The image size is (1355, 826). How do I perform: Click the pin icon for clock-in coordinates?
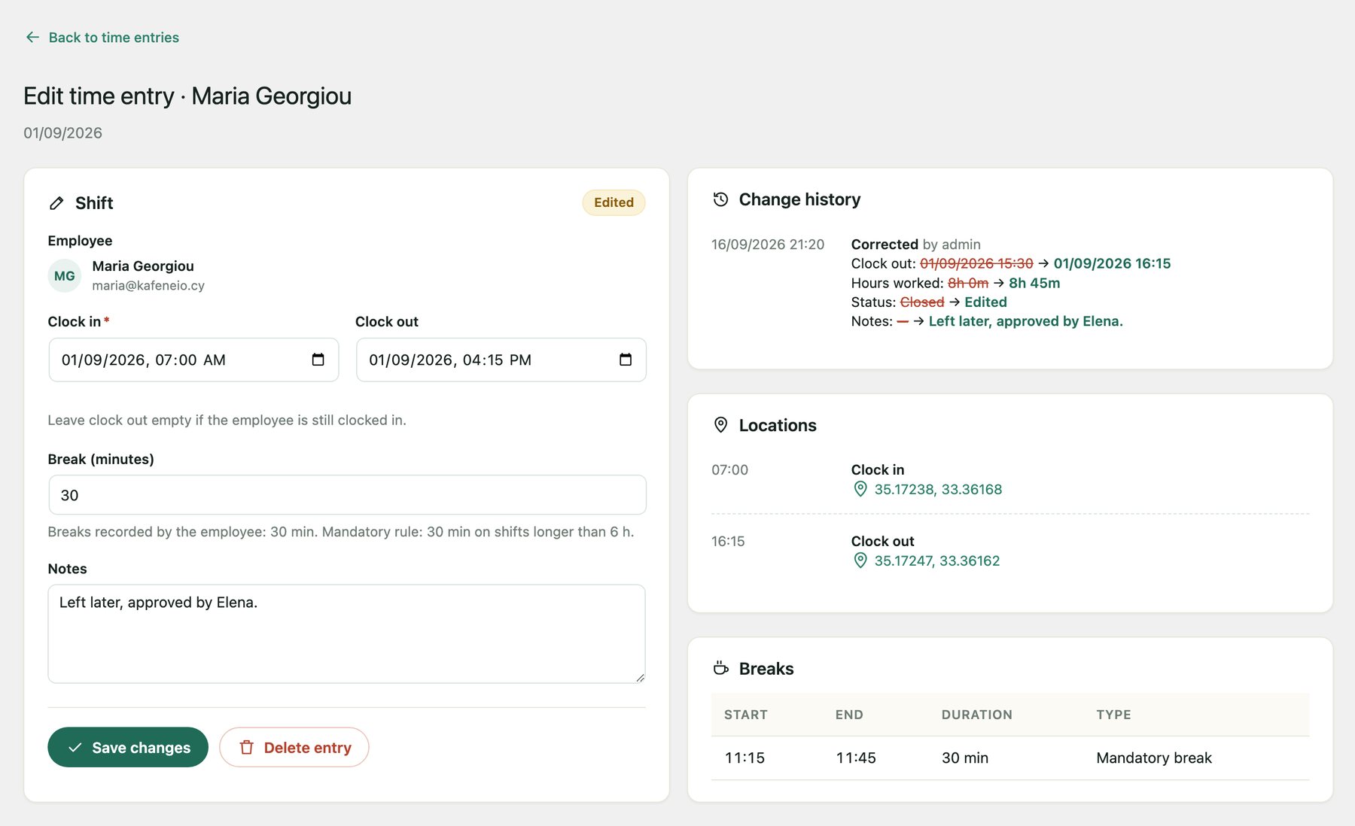(860, 489)
